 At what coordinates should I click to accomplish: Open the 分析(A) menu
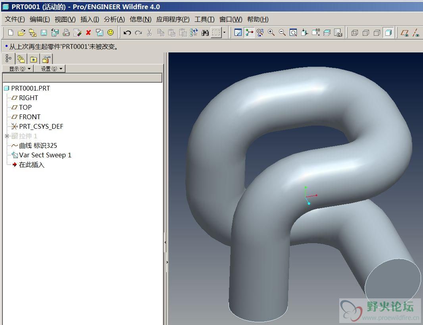114,19
